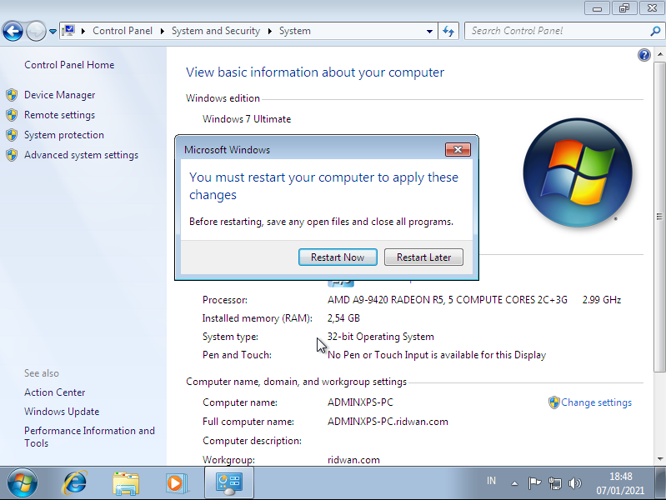
Task: Click shield icon next to Device Manager
Action: pos(12,95)
